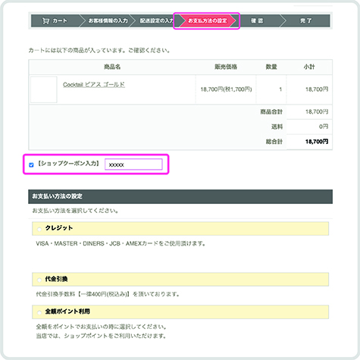Click the 商品名 column header
Image resolution: width=360 pixels, height=360 pixels.
[112, 67]
